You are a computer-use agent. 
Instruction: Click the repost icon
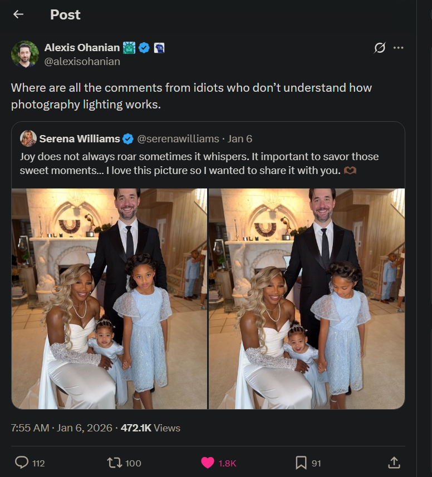(114, 463)
